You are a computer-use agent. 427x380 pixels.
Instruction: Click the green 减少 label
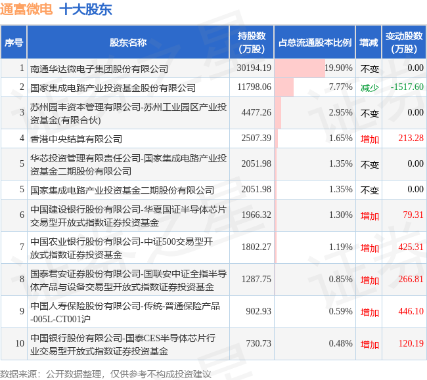pos(370,87)
